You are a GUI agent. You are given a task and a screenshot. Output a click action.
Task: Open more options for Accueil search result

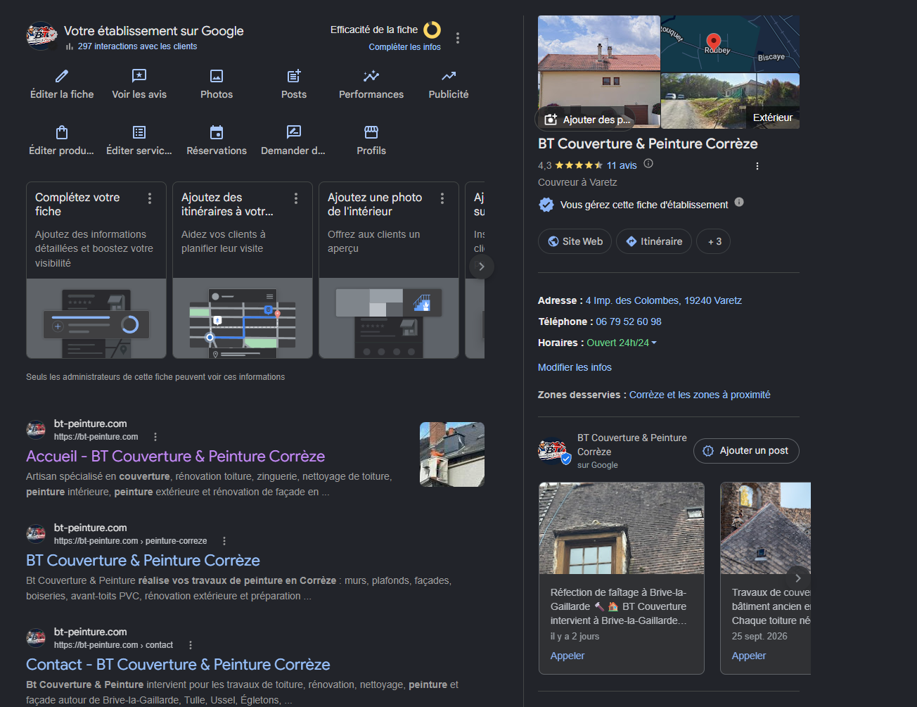(x=155, y=437)
